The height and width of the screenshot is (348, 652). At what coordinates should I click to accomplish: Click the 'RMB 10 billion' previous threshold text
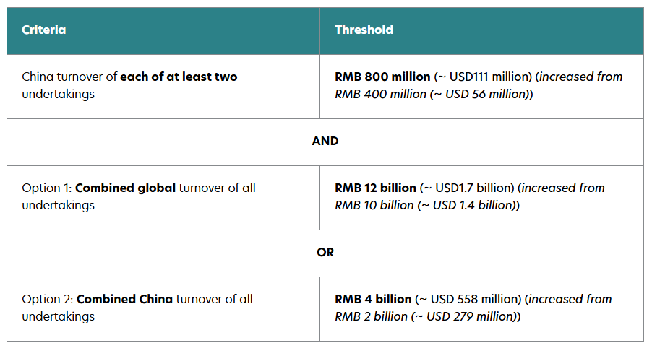(x=374, y=206)
